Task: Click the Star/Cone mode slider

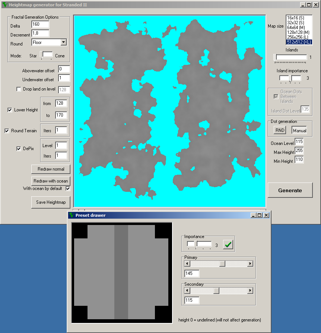Action: point(47,55)
